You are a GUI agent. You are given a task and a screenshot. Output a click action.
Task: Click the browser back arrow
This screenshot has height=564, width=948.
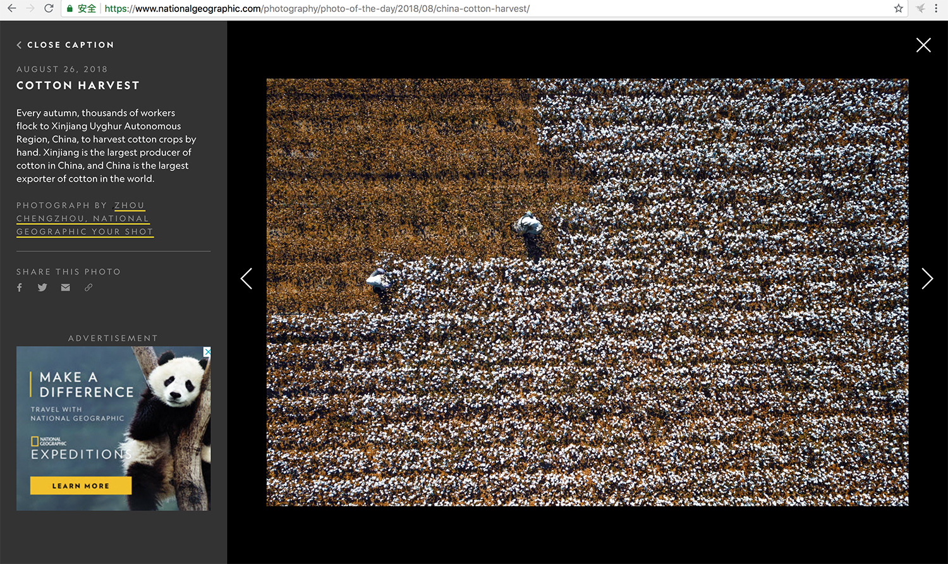click(x=11, y=8)
